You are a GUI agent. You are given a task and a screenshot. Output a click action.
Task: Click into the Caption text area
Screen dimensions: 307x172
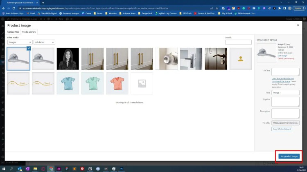coord(285,102)
